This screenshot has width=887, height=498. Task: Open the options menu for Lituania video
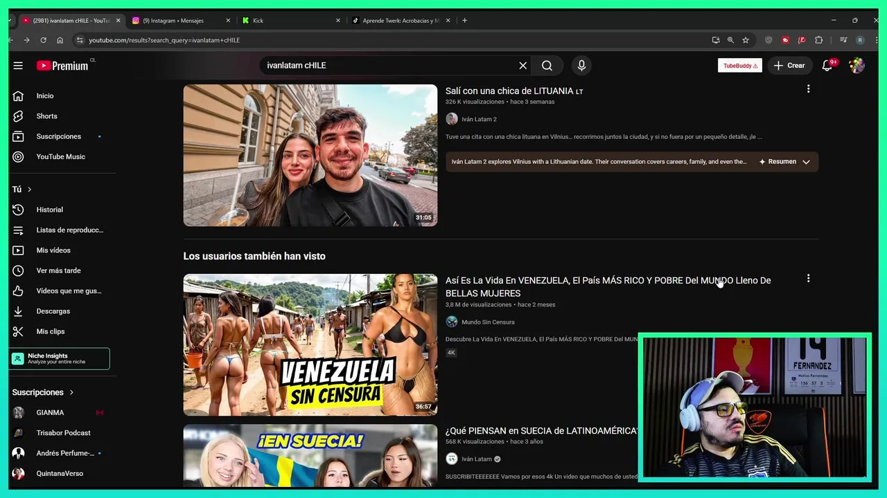(x=808, y=89)
